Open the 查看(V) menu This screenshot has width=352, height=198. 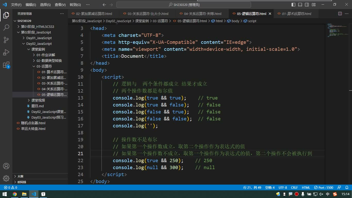click(60, 5)
